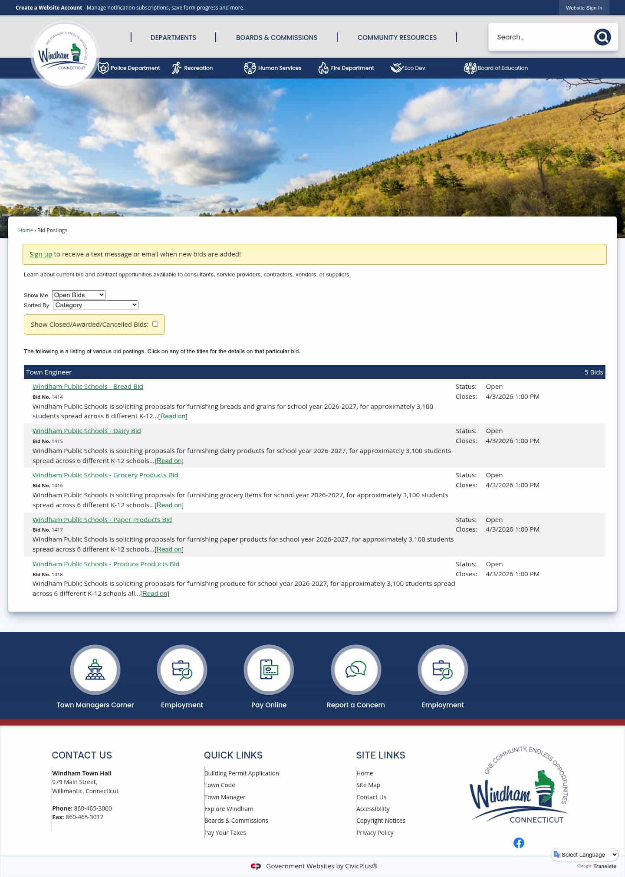Click the CivicPlus logo icon
This screenshot has width=625, height=877.
coord(256,866)
